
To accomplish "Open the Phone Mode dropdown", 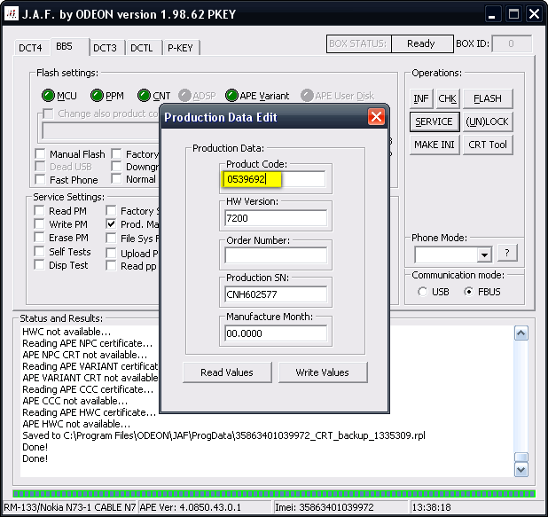I will (x=484, y=255).
